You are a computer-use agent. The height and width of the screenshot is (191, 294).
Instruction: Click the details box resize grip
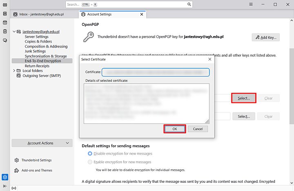pyautogui.click(x=207, y=121)
